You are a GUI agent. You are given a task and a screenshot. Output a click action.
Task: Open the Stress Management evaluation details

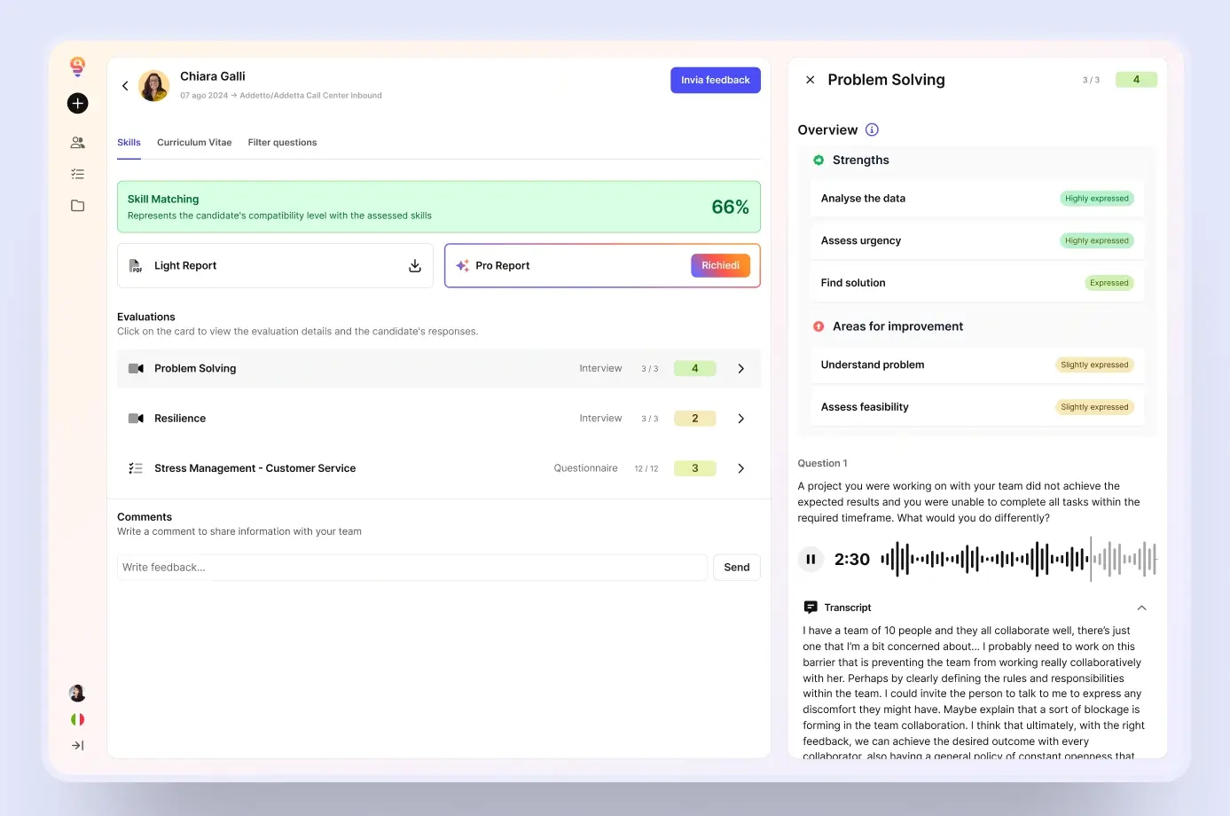740,467
